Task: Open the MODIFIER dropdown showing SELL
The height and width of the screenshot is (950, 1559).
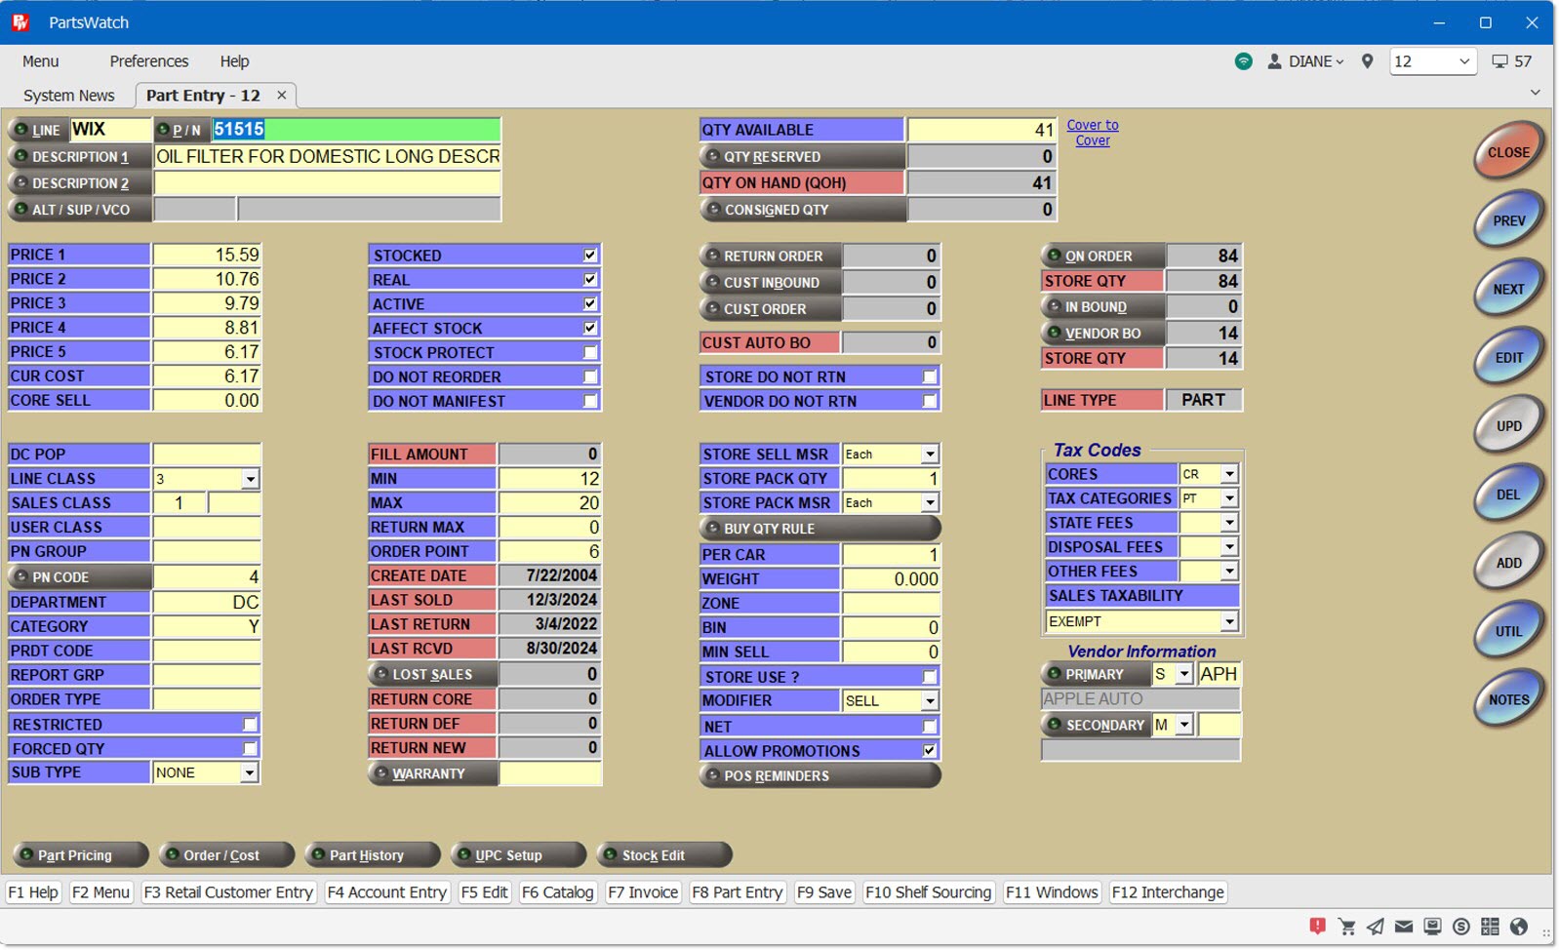Action: (930, 701)
